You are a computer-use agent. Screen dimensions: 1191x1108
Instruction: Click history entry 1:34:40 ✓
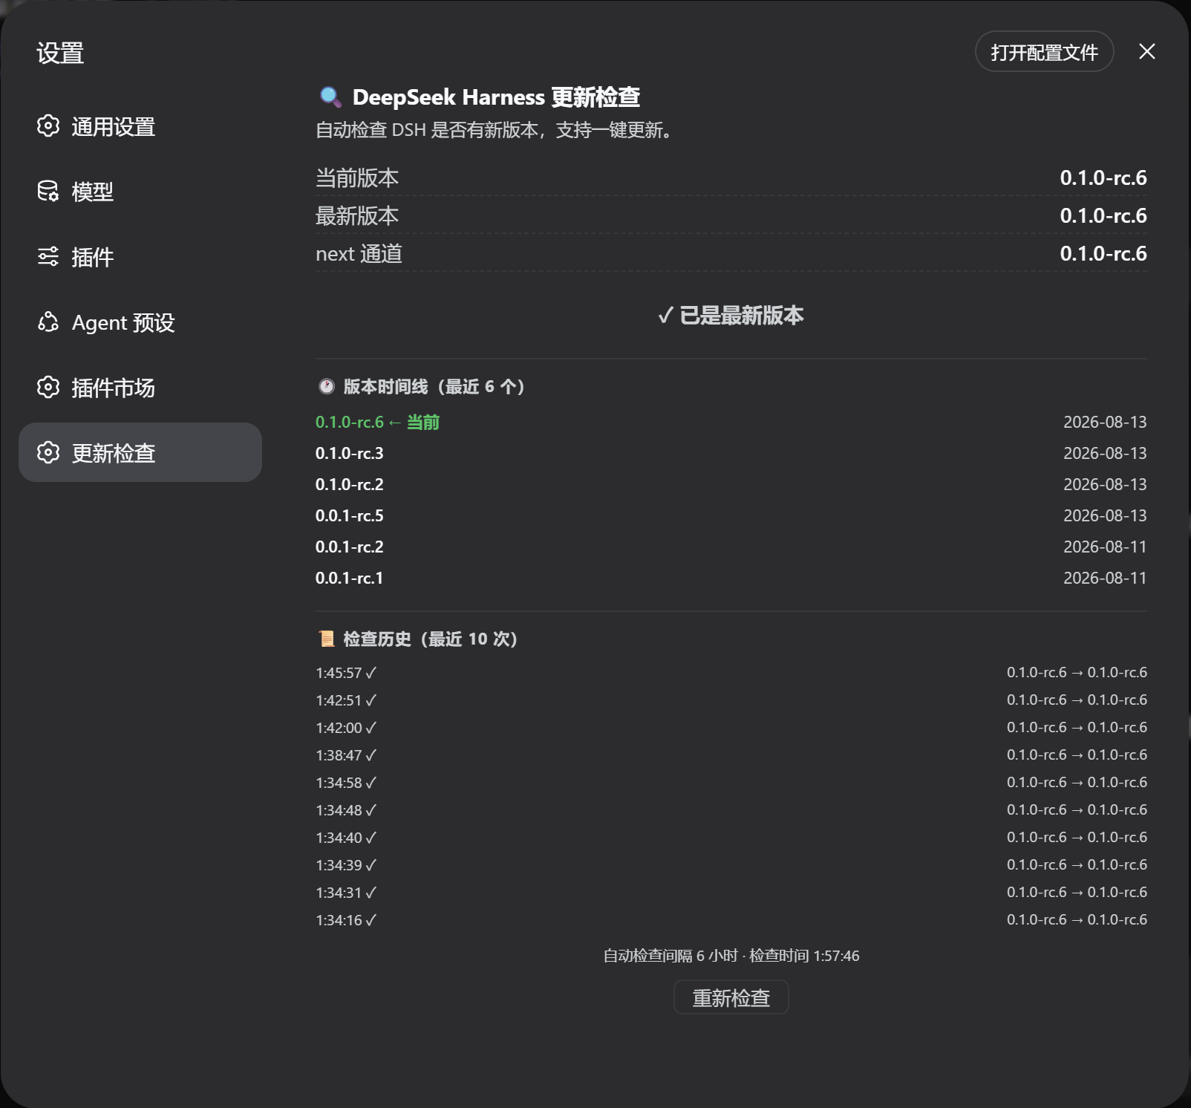pos(347,838)
